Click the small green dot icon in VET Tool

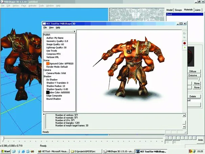click(x=185, y=47)
